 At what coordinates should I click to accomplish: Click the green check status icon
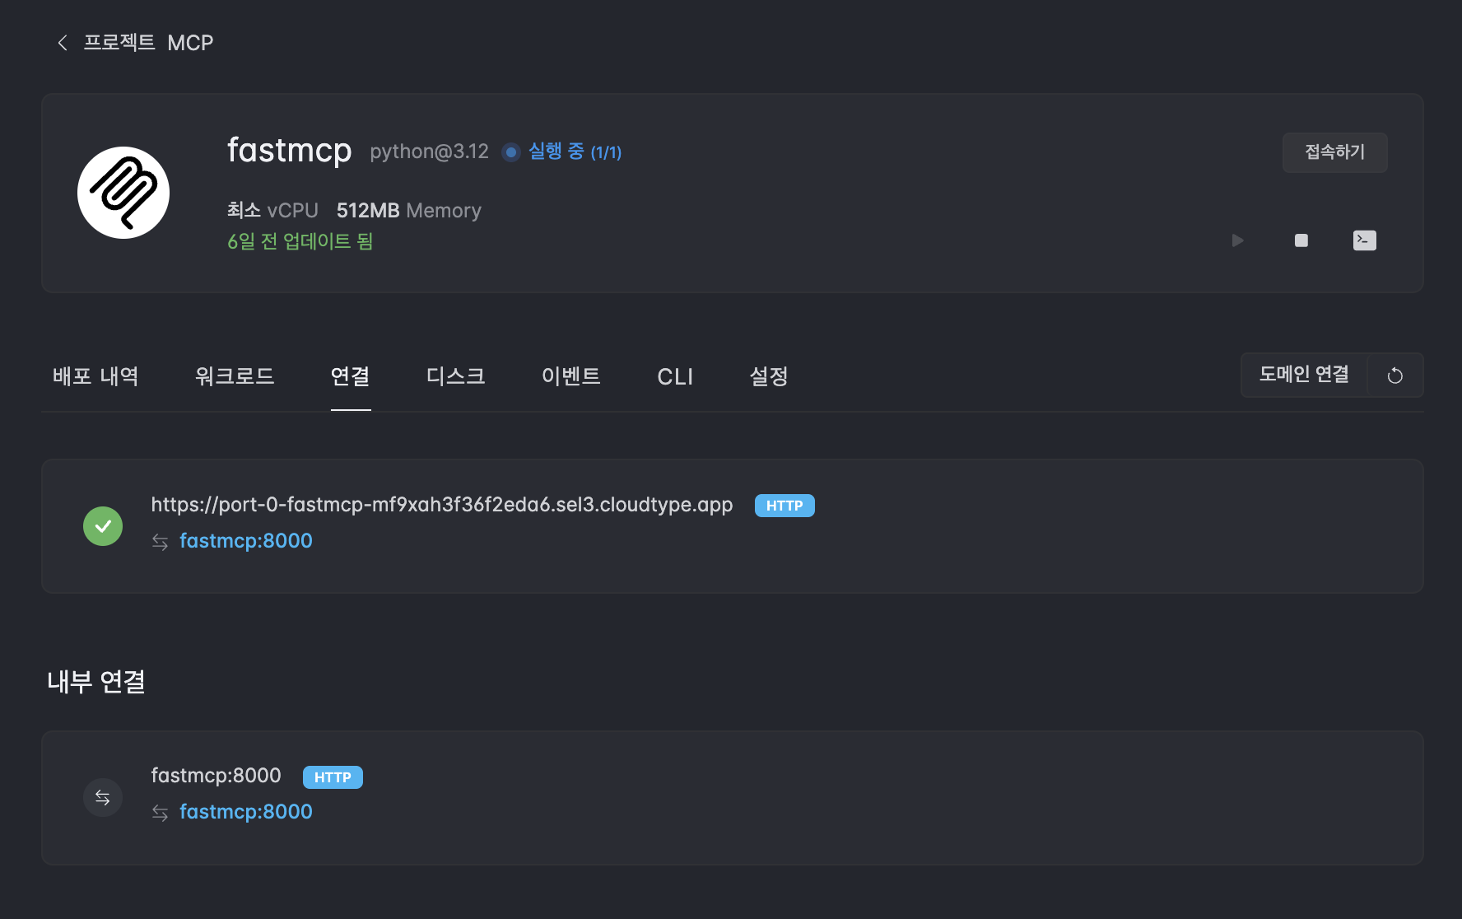[103, 526]
